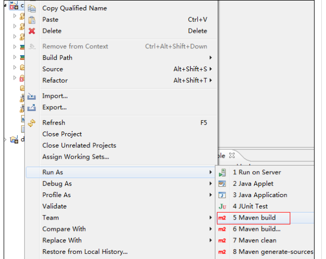Click the Java Application icon
This screenshot has height=259, width=326.
point(222,195)
